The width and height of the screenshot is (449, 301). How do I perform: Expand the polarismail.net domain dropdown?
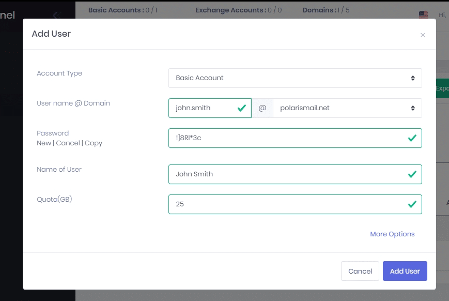[347, 108]
